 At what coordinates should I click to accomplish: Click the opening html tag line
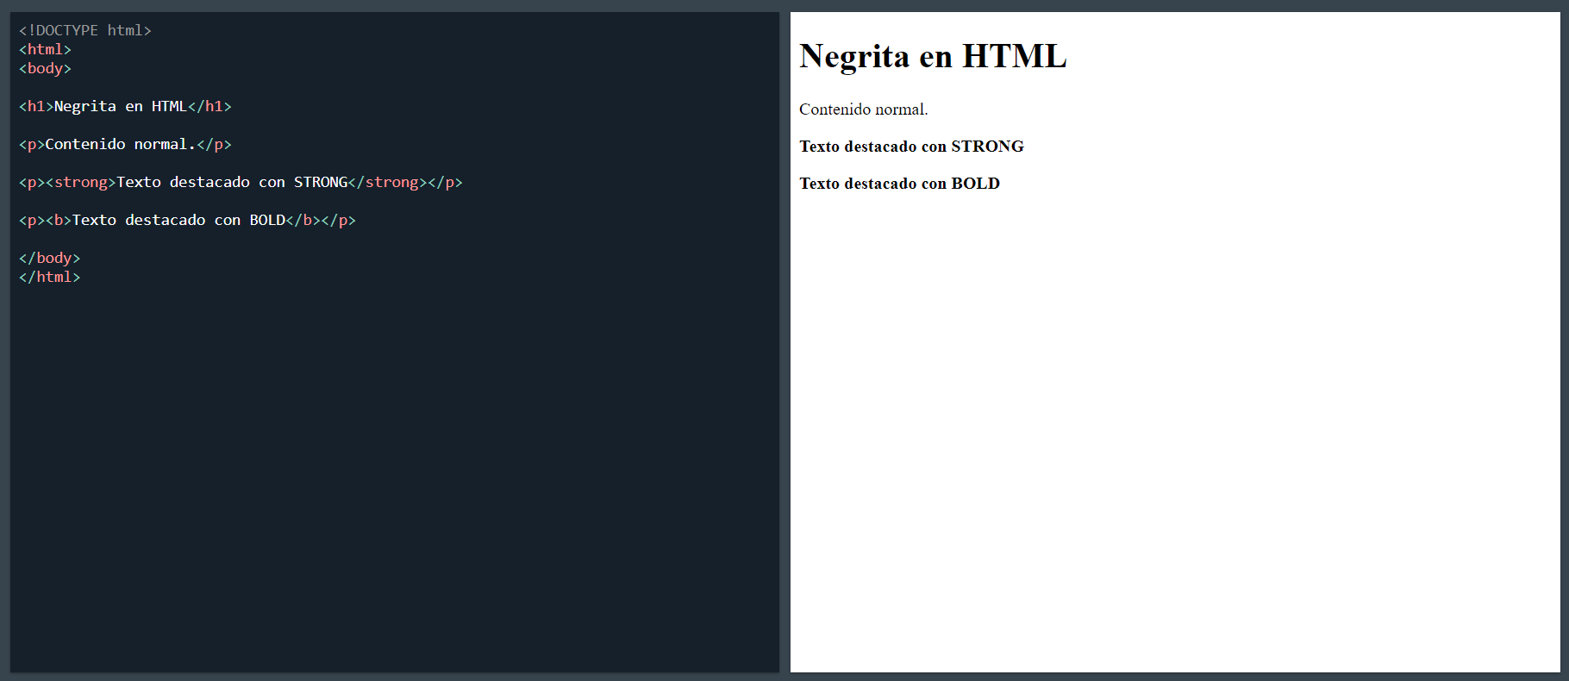coord(45,49)
